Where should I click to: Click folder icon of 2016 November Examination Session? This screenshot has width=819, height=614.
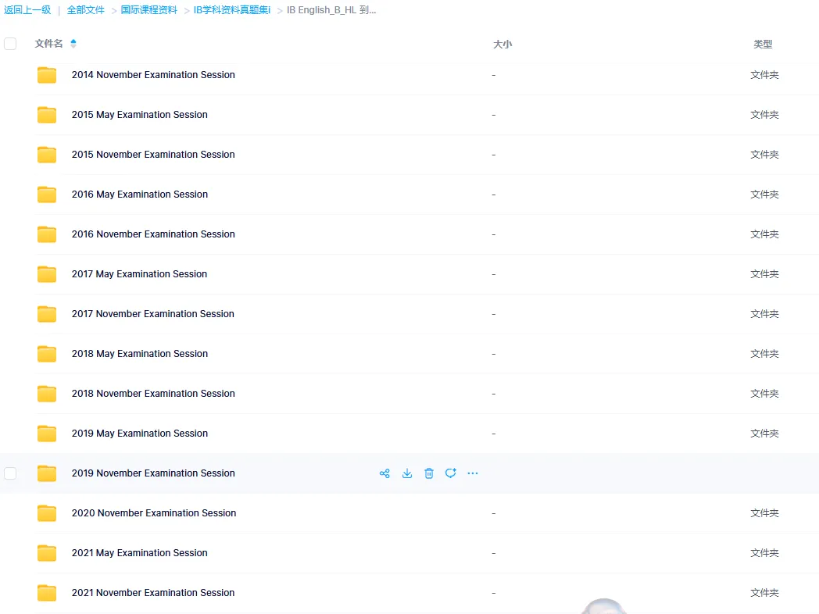click(x=47, y=234)
